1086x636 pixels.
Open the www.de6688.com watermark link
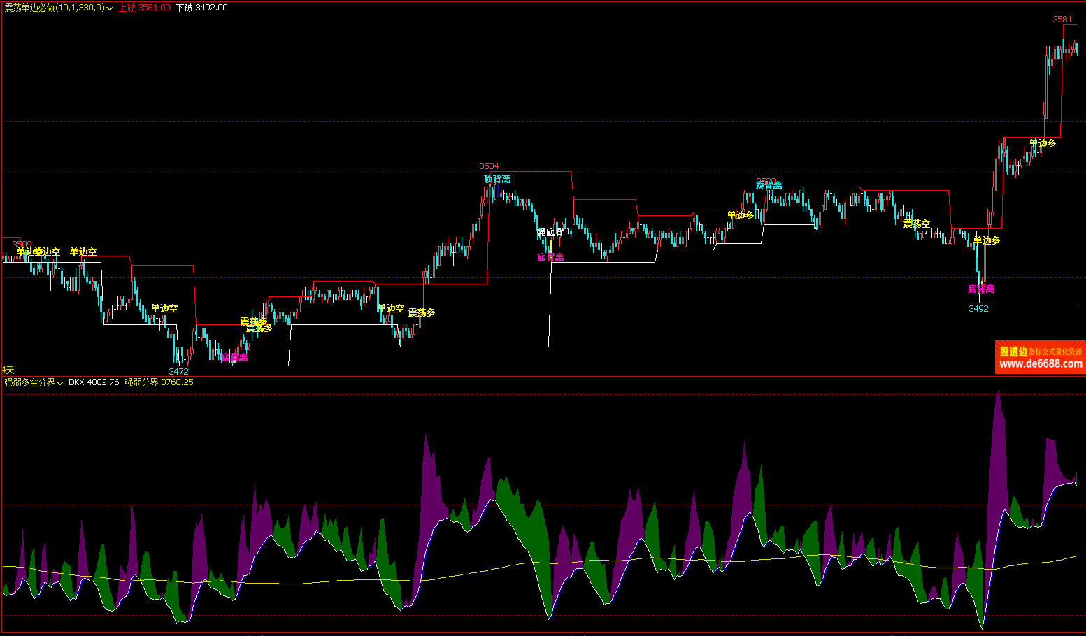point(1041,363)
